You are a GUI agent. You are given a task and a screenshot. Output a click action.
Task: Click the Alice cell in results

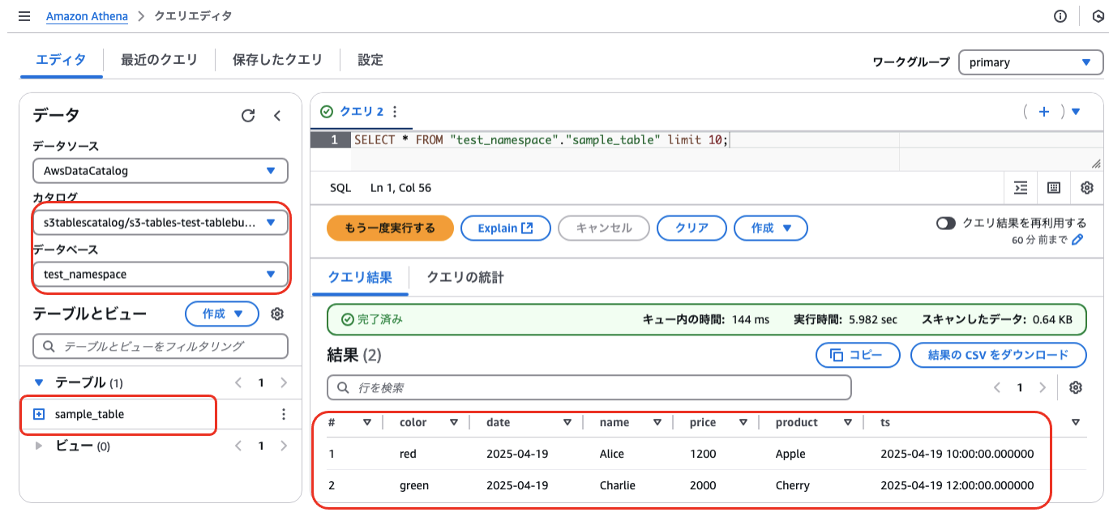(612, 454)
